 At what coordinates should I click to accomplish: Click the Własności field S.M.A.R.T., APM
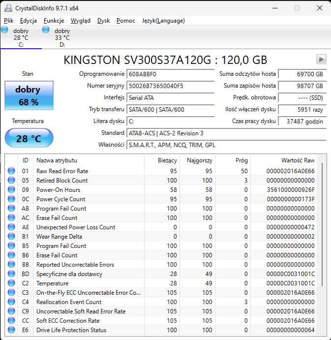[x=227, y=145]
